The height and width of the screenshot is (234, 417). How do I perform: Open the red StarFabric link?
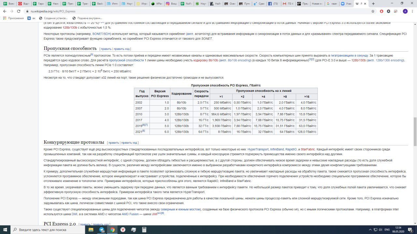[308, 149]
